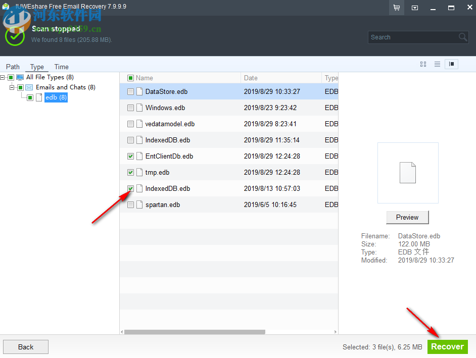Switch to the Path tab
Image resolution: width=476 pixels, height=358 pixels.
(x=13, y=67)
